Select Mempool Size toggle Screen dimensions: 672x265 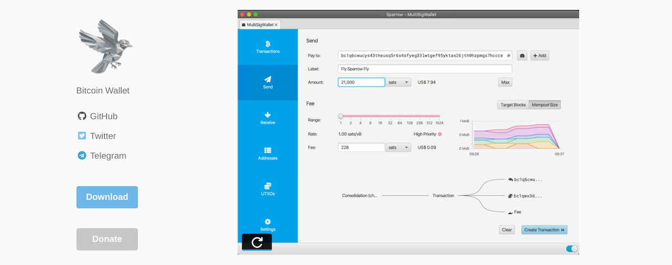coord(545,105)
